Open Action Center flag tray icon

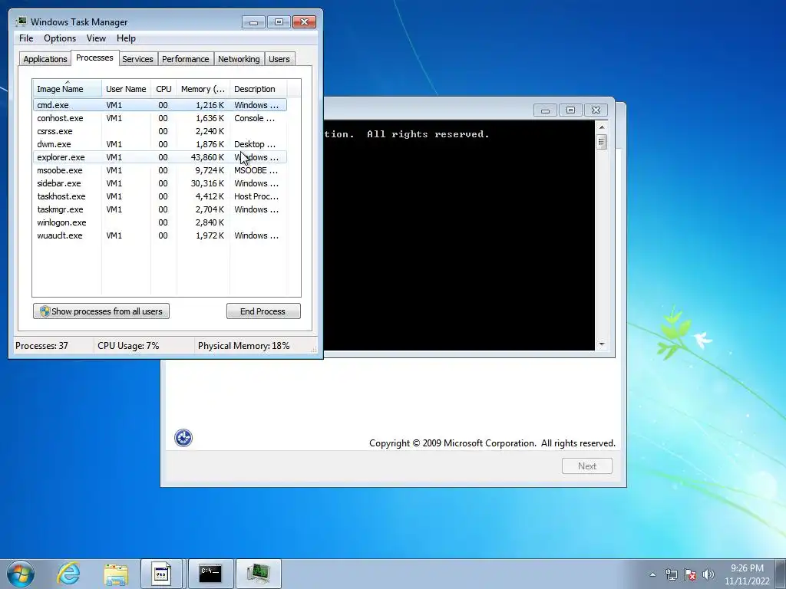pyautogui.click(x=690, y=574)
